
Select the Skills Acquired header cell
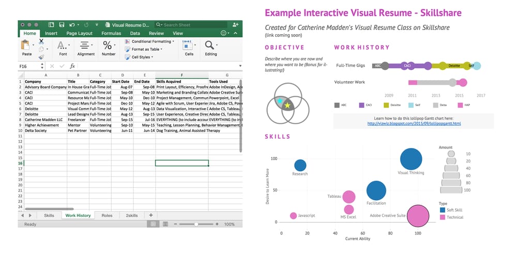coord(181,81)
